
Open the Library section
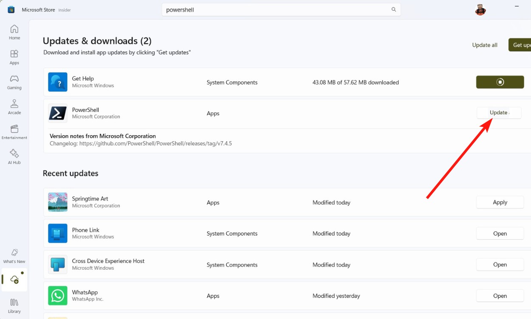click(14, 305)
